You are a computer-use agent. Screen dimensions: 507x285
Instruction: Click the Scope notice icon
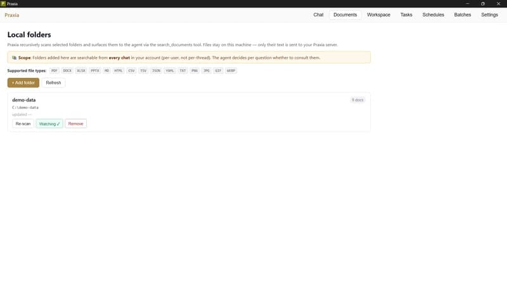[14, 58]
